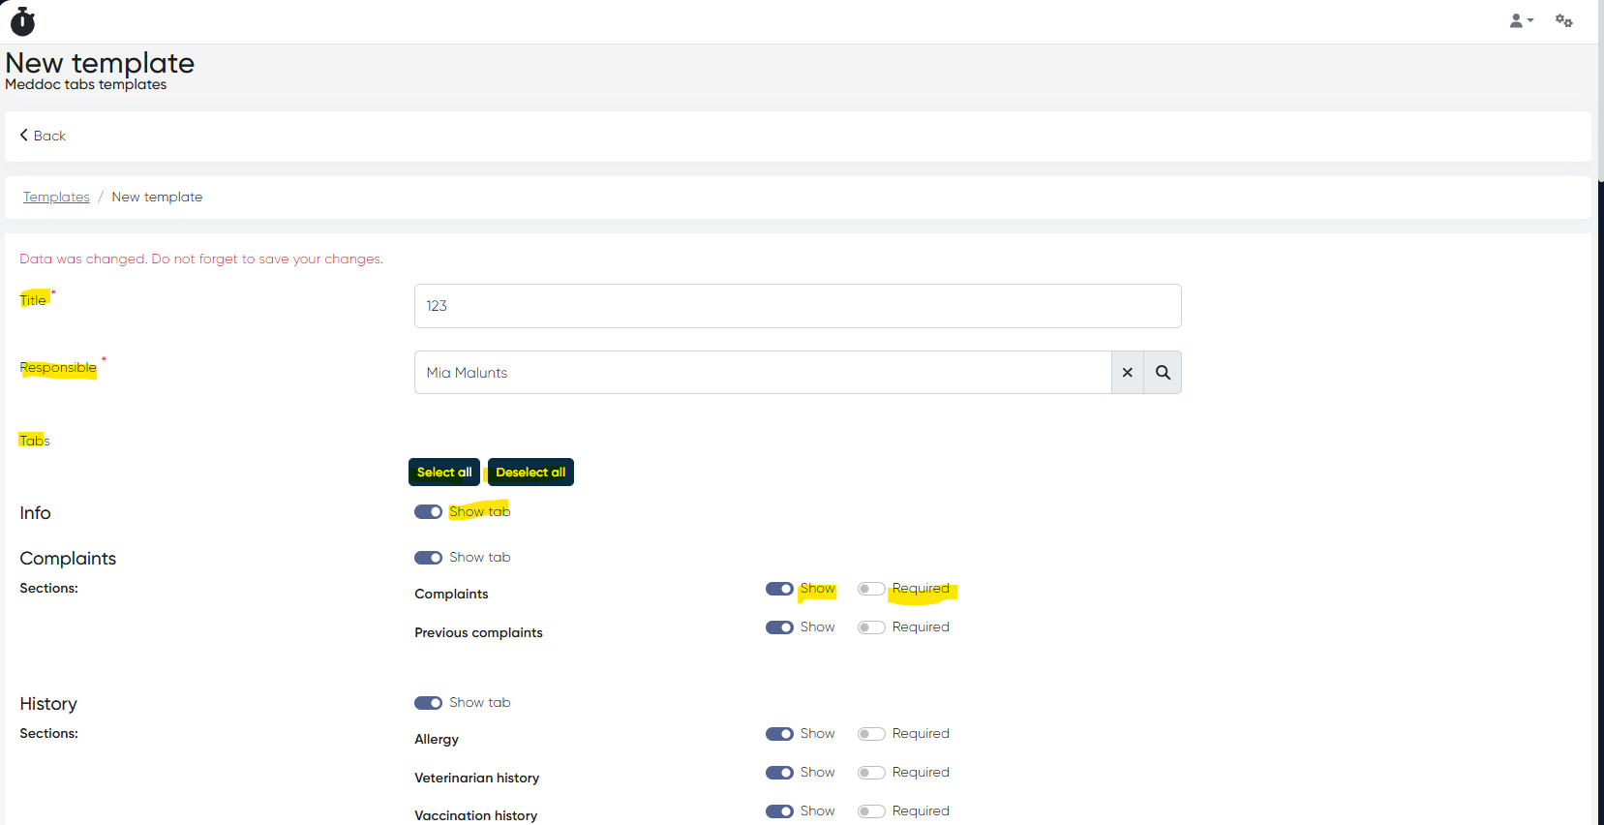Click the Responsible field with Mia Malunts
The width and height of the screenshot is (1604, 825).
point(762,373)
